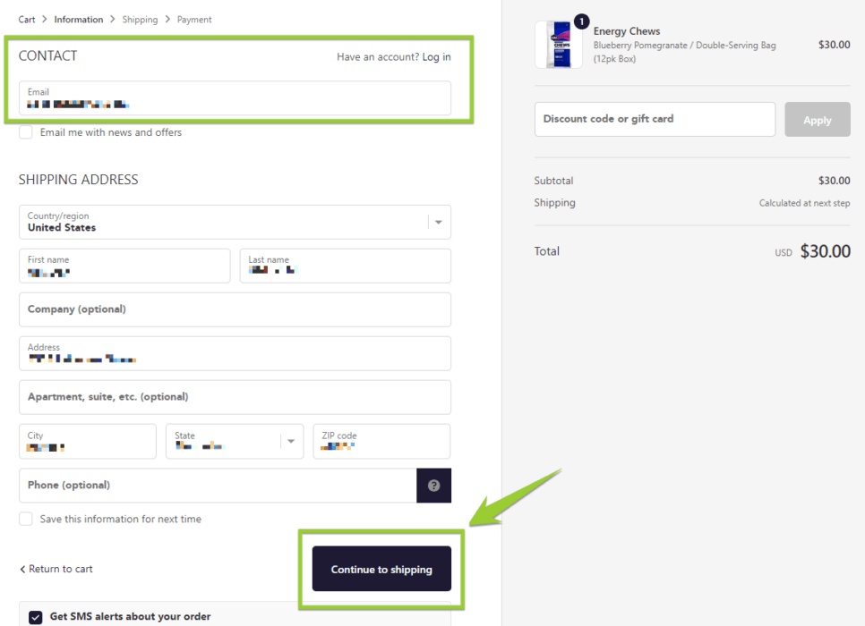This screenshot has height=626, width=865.
Task: Click the Energy Chews product thumbnail
Action: (557, 42)
